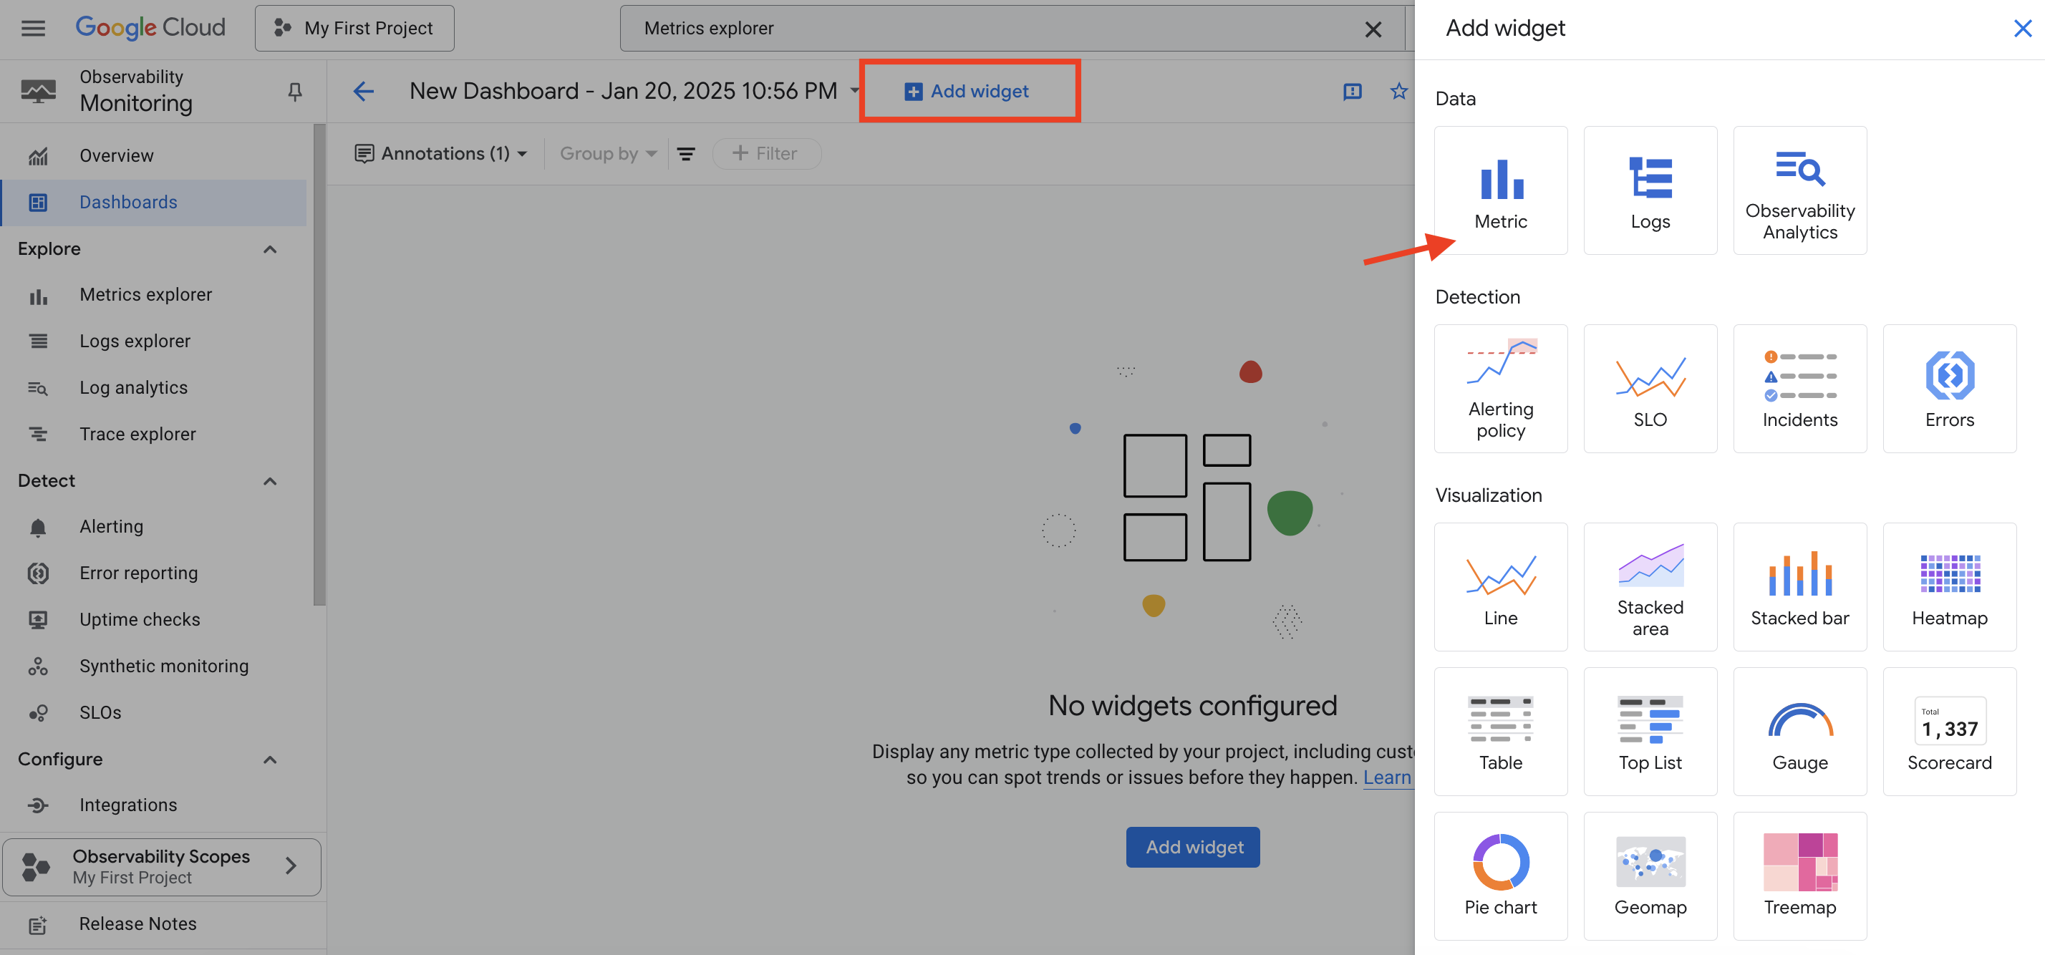Pick the Pie chart widget

pos(1499,876)
